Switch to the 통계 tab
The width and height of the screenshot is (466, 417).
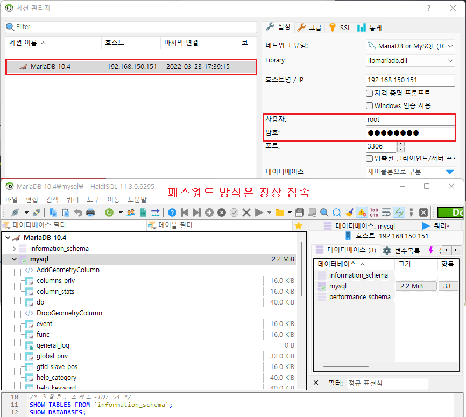pyautogui.click(x=369, y=27)
